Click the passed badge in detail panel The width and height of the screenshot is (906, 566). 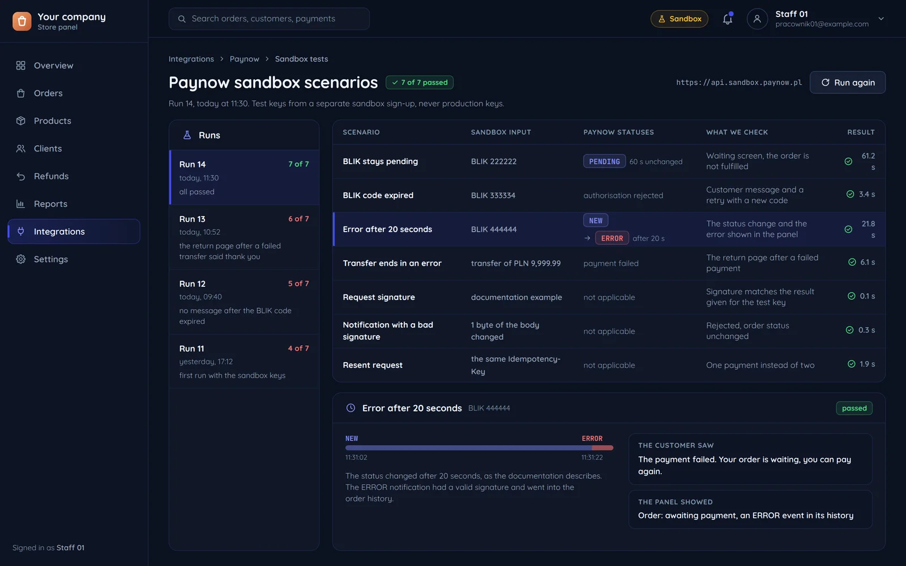pyautogui.click(x=854, y=408)
